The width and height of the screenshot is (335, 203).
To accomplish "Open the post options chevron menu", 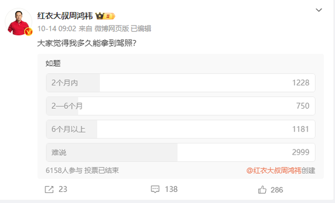I will coord(319,10).
